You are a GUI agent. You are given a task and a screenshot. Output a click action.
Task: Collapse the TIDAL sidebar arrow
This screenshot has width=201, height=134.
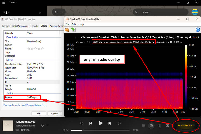point(40,13)
